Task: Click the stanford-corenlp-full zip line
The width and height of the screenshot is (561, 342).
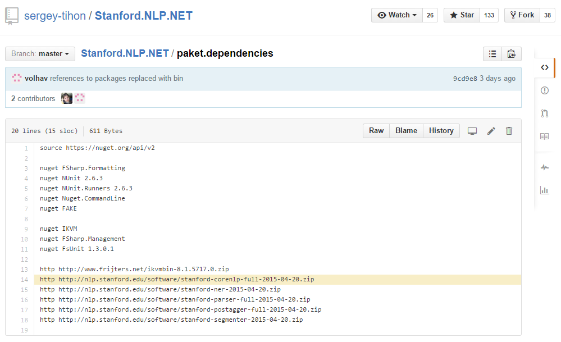Action: click(177, 279)
